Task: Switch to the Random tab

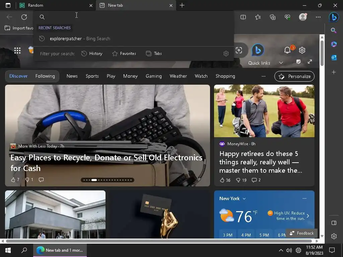Action: click(x=56, y=5)
